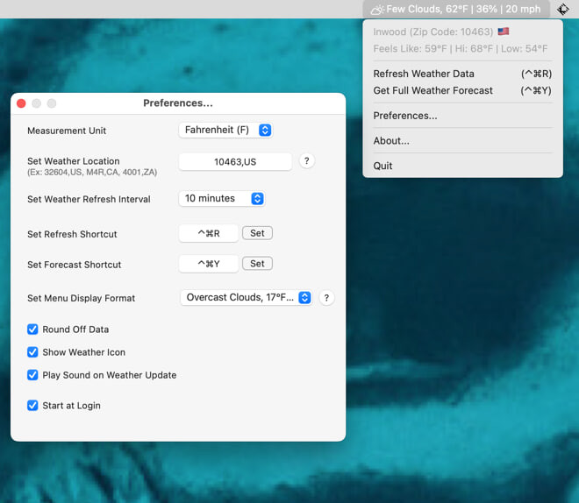Choose Get Full Weather Forecast menu item
579x503 pixels.
[462, 90]
